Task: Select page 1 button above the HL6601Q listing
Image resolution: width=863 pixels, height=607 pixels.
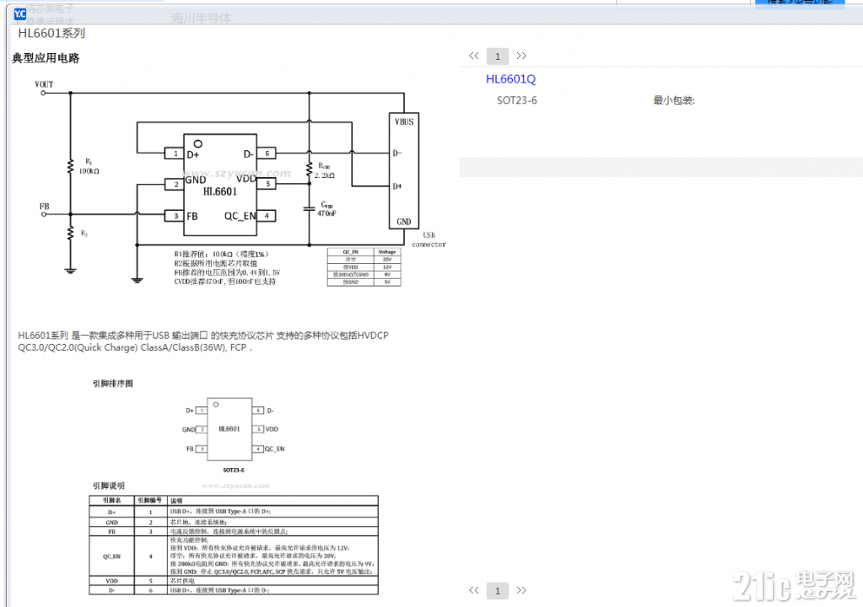Action: (498, 56)
